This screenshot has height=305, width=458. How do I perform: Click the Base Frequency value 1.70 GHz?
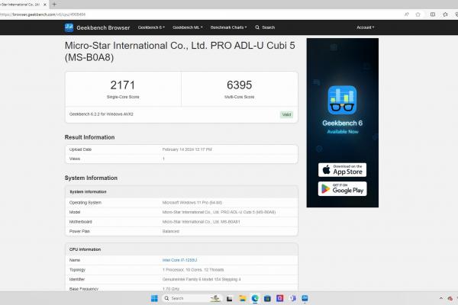(171, 289)
